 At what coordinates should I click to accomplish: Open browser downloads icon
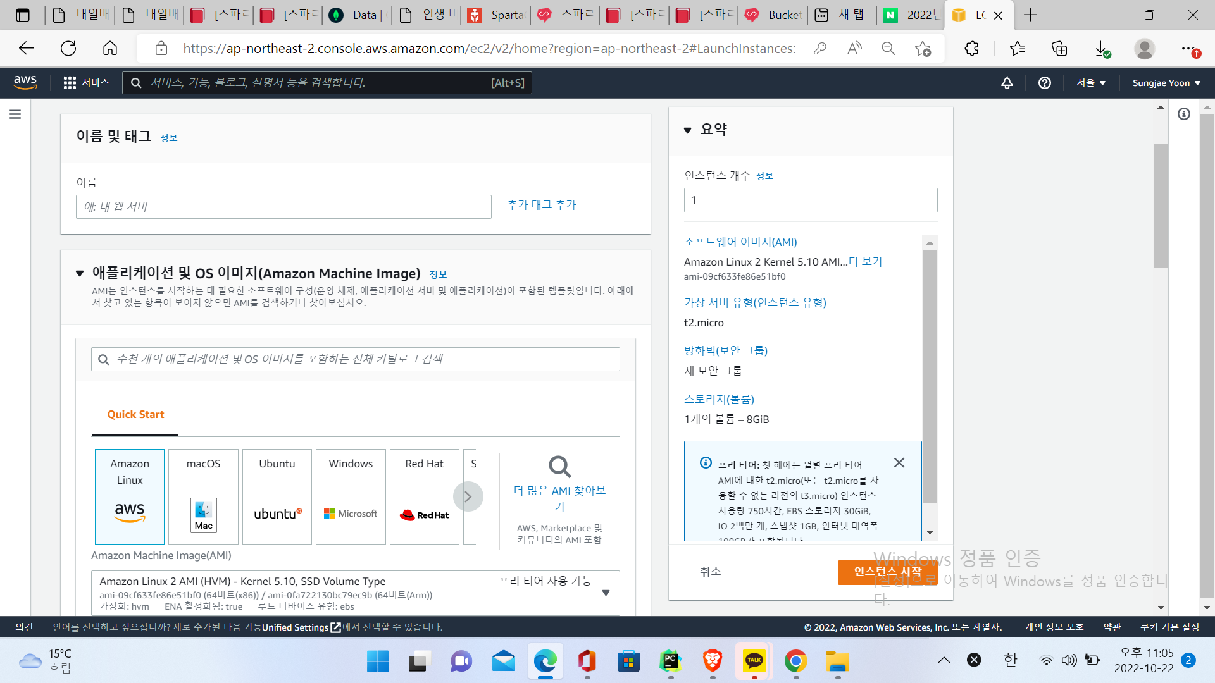(1102, 49)
